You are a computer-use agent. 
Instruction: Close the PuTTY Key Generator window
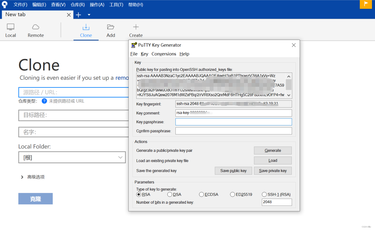(x=294, y=45)
